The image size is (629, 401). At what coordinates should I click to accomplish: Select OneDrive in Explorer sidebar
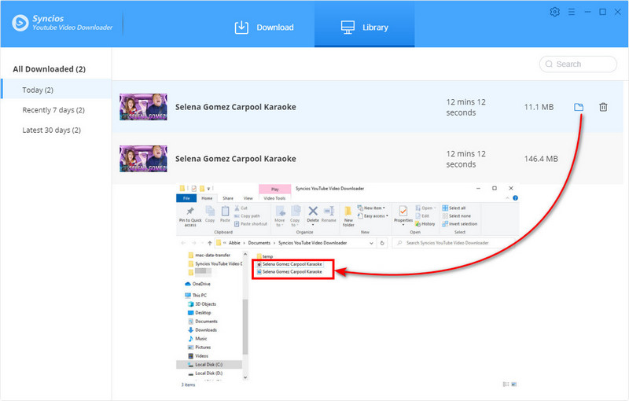coord(197,284)
